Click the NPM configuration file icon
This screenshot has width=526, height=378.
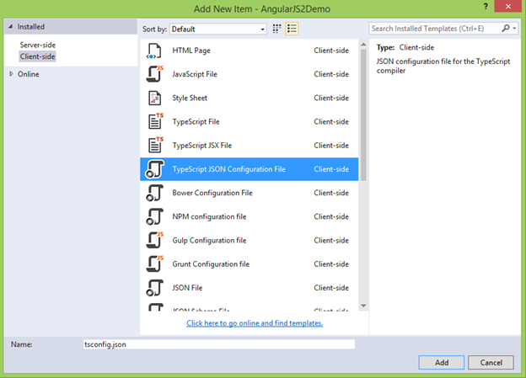pos(154,217)
